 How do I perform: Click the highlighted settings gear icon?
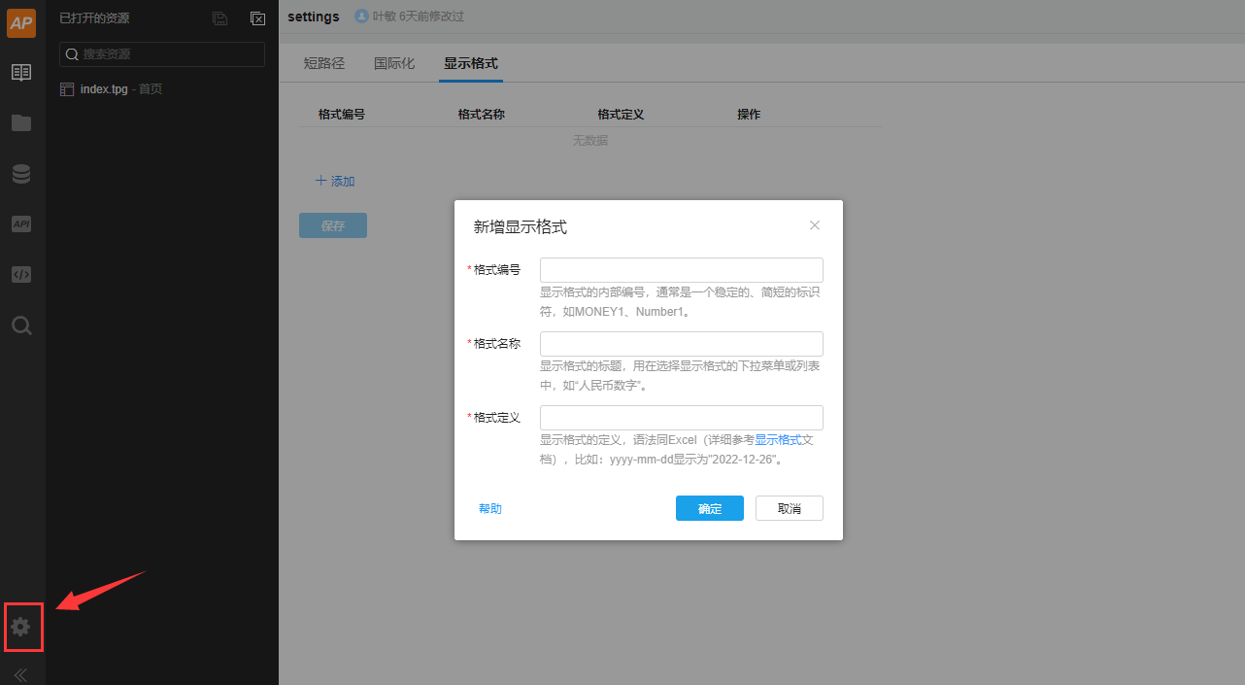[22, 627]
